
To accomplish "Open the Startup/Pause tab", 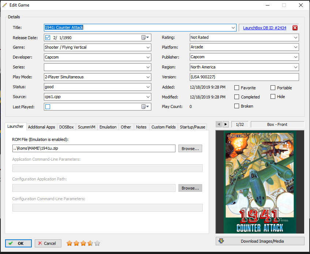I will pyautogui.click(x=193, y=127).
